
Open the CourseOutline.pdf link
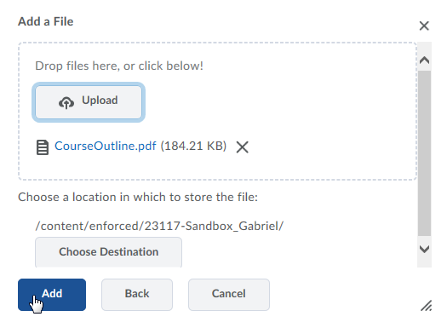(x=106, y=146)
